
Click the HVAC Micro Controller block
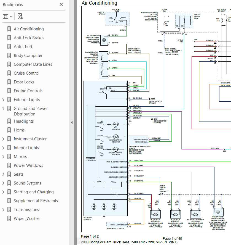(91, 131)
